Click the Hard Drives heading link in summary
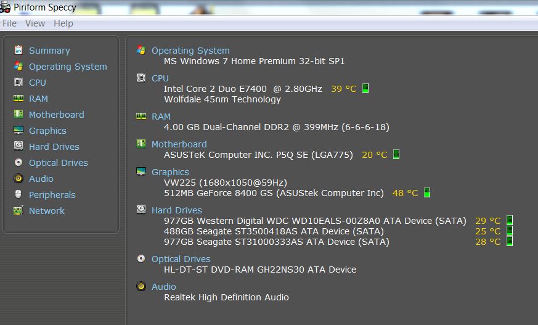 click(177, 210)
